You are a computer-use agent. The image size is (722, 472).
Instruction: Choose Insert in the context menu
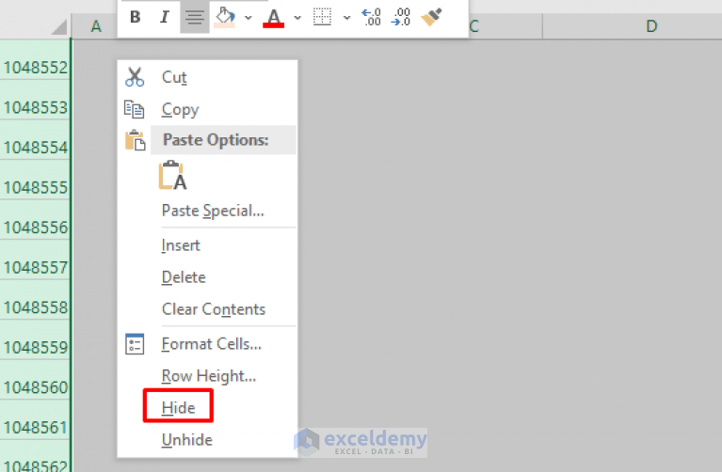pos(207,245)
